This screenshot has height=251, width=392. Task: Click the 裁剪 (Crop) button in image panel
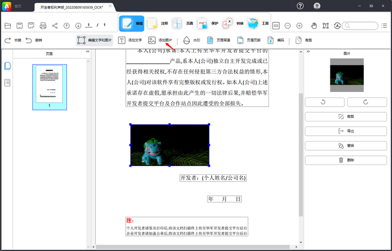346,117
